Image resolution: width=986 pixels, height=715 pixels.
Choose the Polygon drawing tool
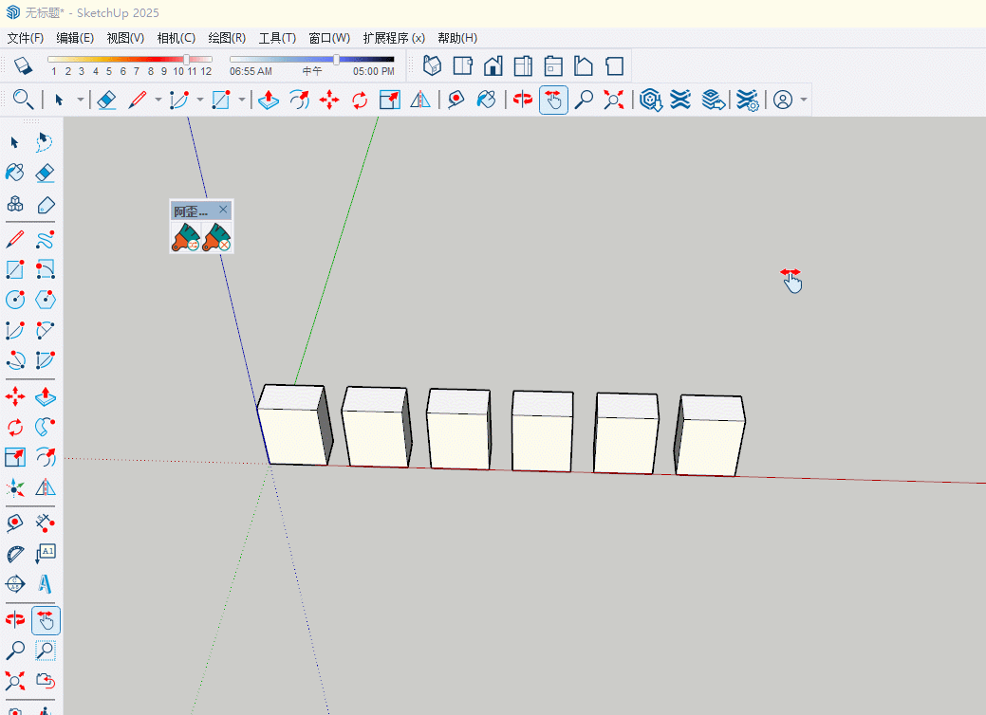[x=45, y=300]
